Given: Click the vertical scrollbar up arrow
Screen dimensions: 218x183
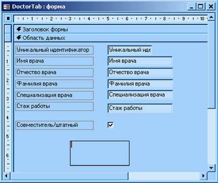Looking at the screenshot, I should (x=211, y=17).
